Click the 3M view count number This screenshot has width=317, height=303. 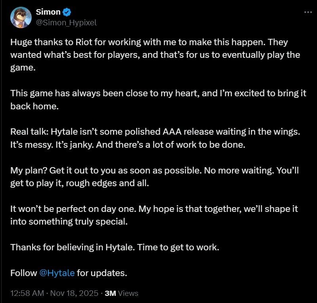tap(110, 293)
